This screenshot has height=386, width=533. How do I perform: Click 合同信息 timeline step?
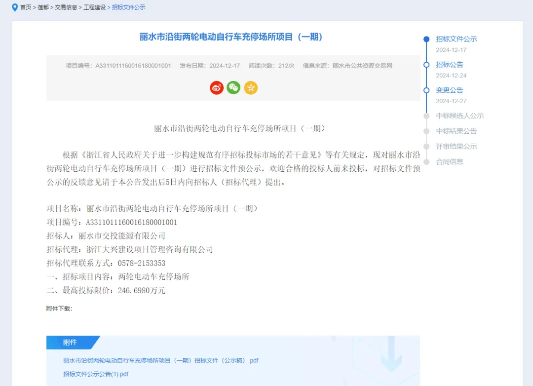[x=450, y=161]
